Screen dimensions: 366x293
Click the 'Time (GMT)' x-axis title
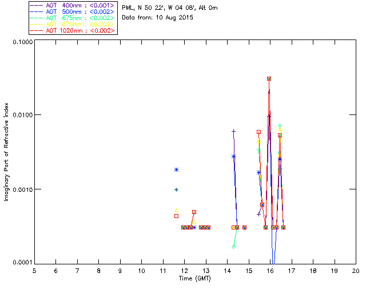(x=194, y=278)
